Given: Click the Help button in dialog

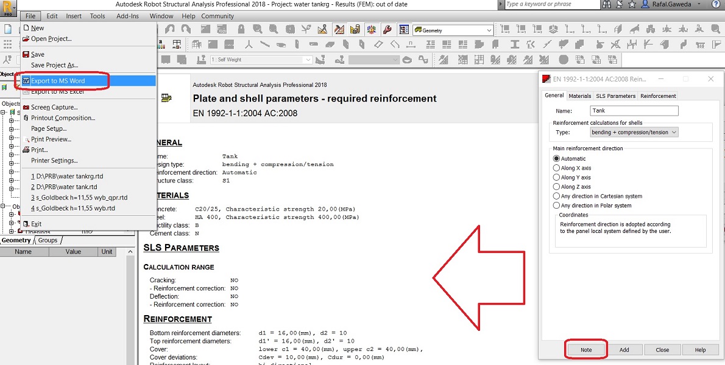Looking at the screenshot, I should 701,350.
